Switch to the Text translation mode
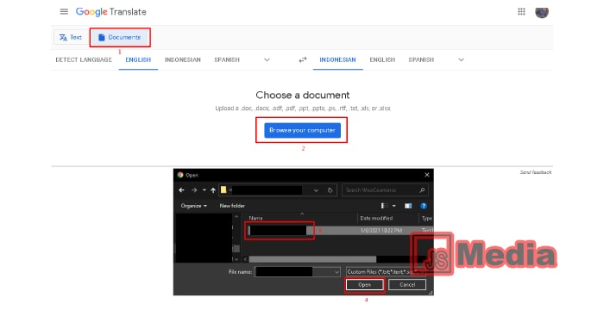Viewport: 604px width, 310px height. (71, 37)
